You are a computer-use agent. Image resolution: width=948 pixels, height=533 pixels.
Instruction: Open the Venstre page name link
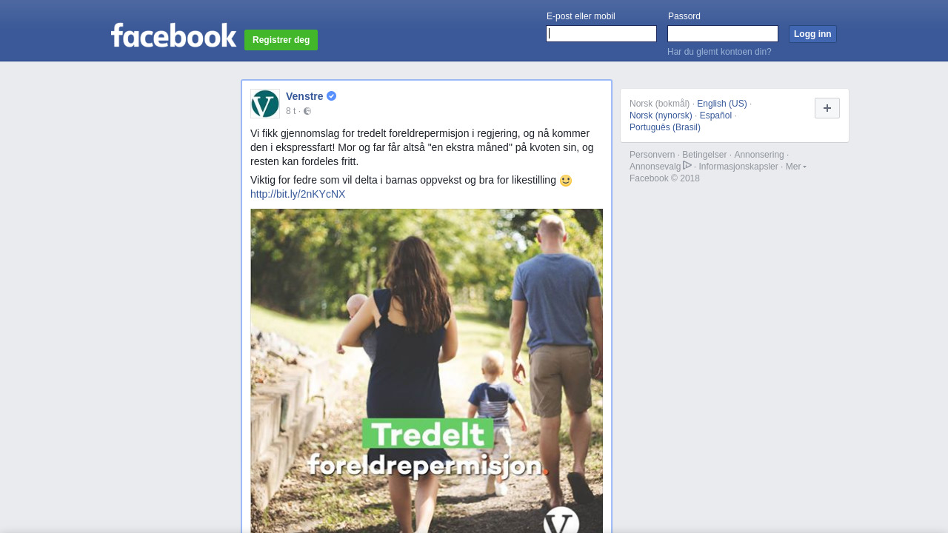[304, 96]
